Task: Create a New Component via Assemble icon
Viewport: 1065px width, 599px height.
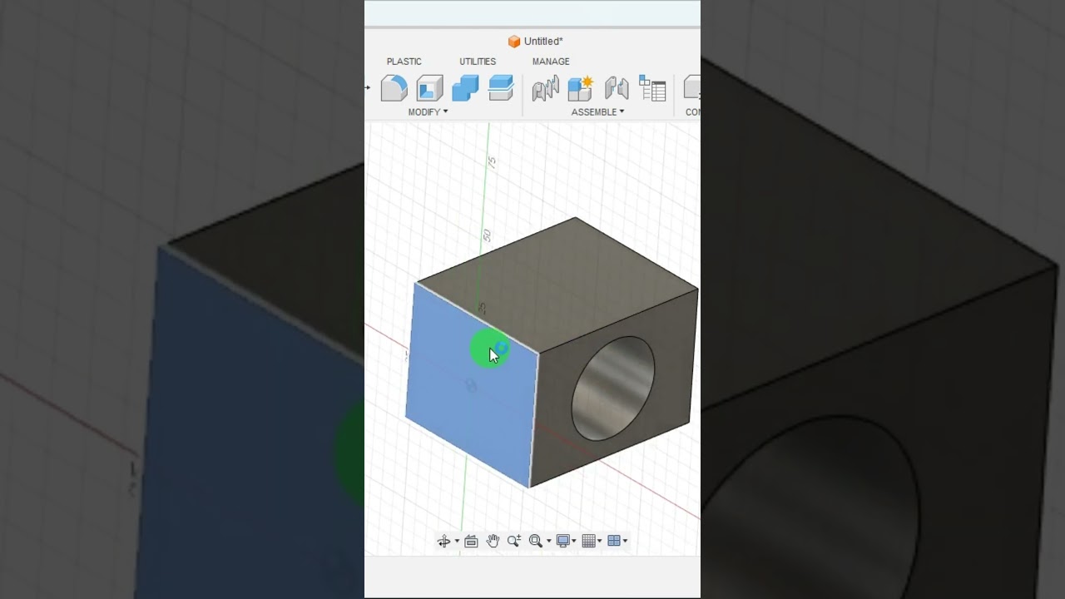Action: pos(580,88)
